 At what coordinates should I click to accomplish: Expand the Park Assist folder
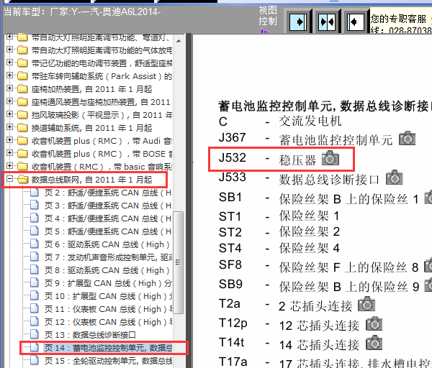pyautogui.click(x=9, y=75)
